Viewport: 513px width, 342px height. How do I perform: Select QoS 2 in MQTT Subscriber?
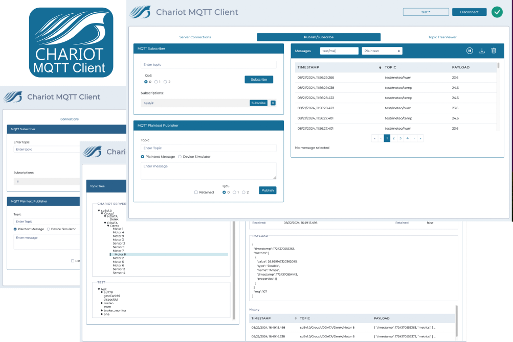[x=165, y=82]
